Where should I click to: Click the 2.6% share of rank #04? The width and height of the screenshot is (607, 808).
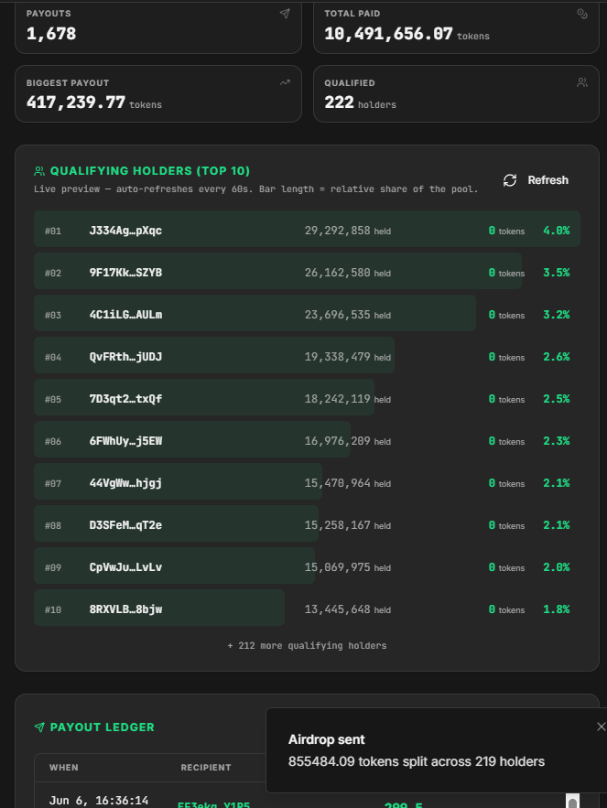pyautogui.click(x=557, y=357)
